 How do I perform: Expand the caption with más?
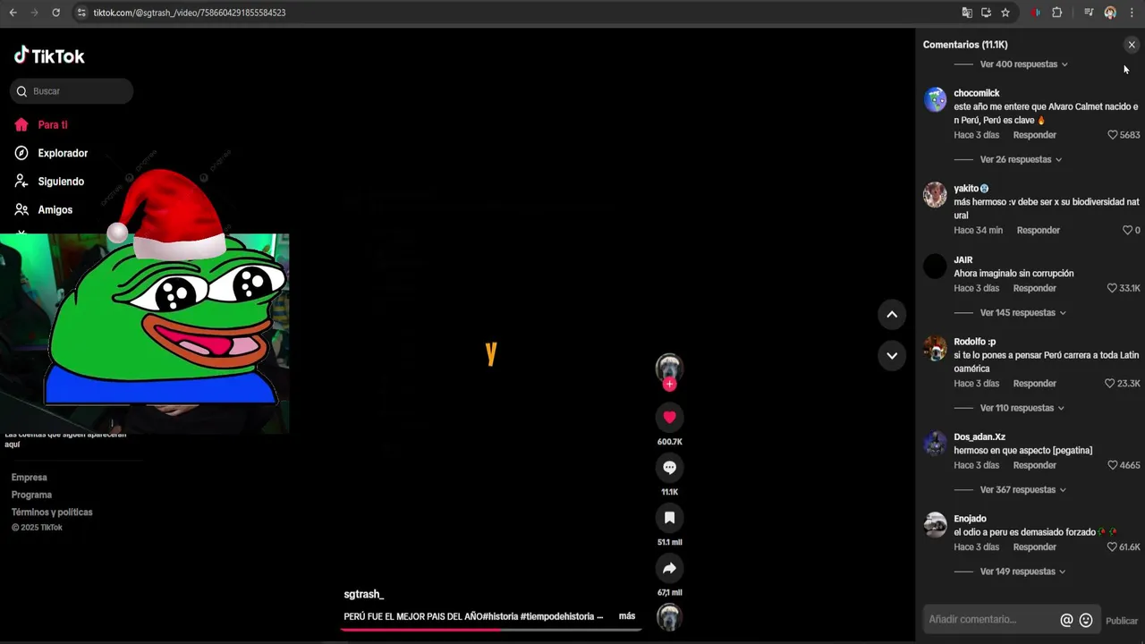pyautogui.click(x=627, y=616)
